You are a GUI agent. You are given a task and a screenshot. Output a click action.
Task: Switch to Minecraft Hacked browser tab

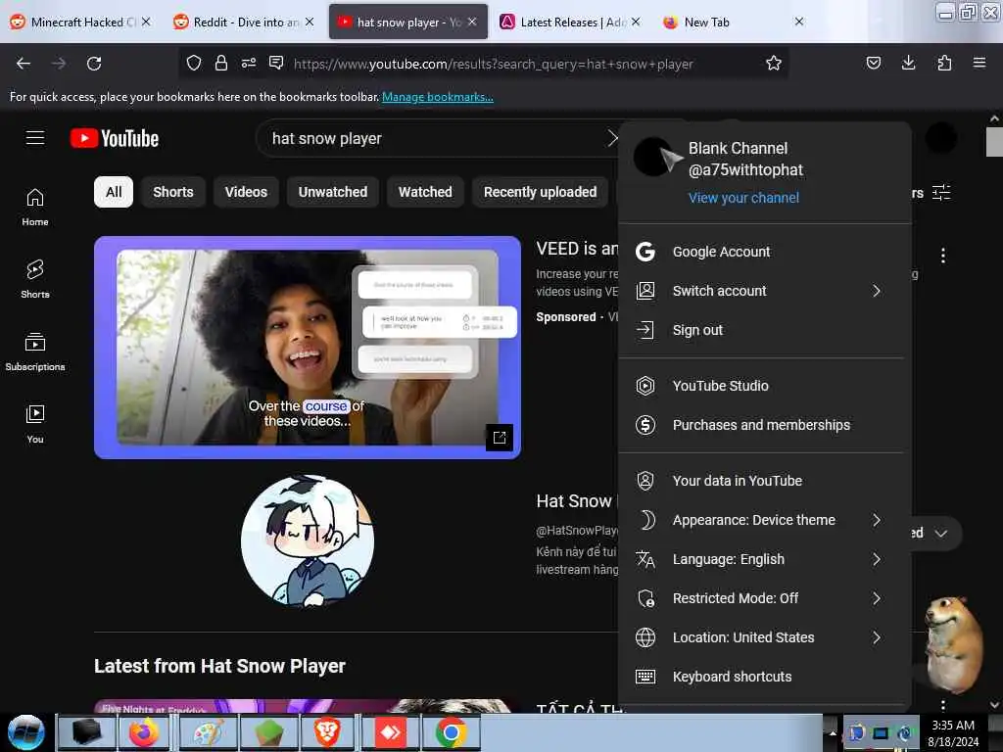[80, 22]
